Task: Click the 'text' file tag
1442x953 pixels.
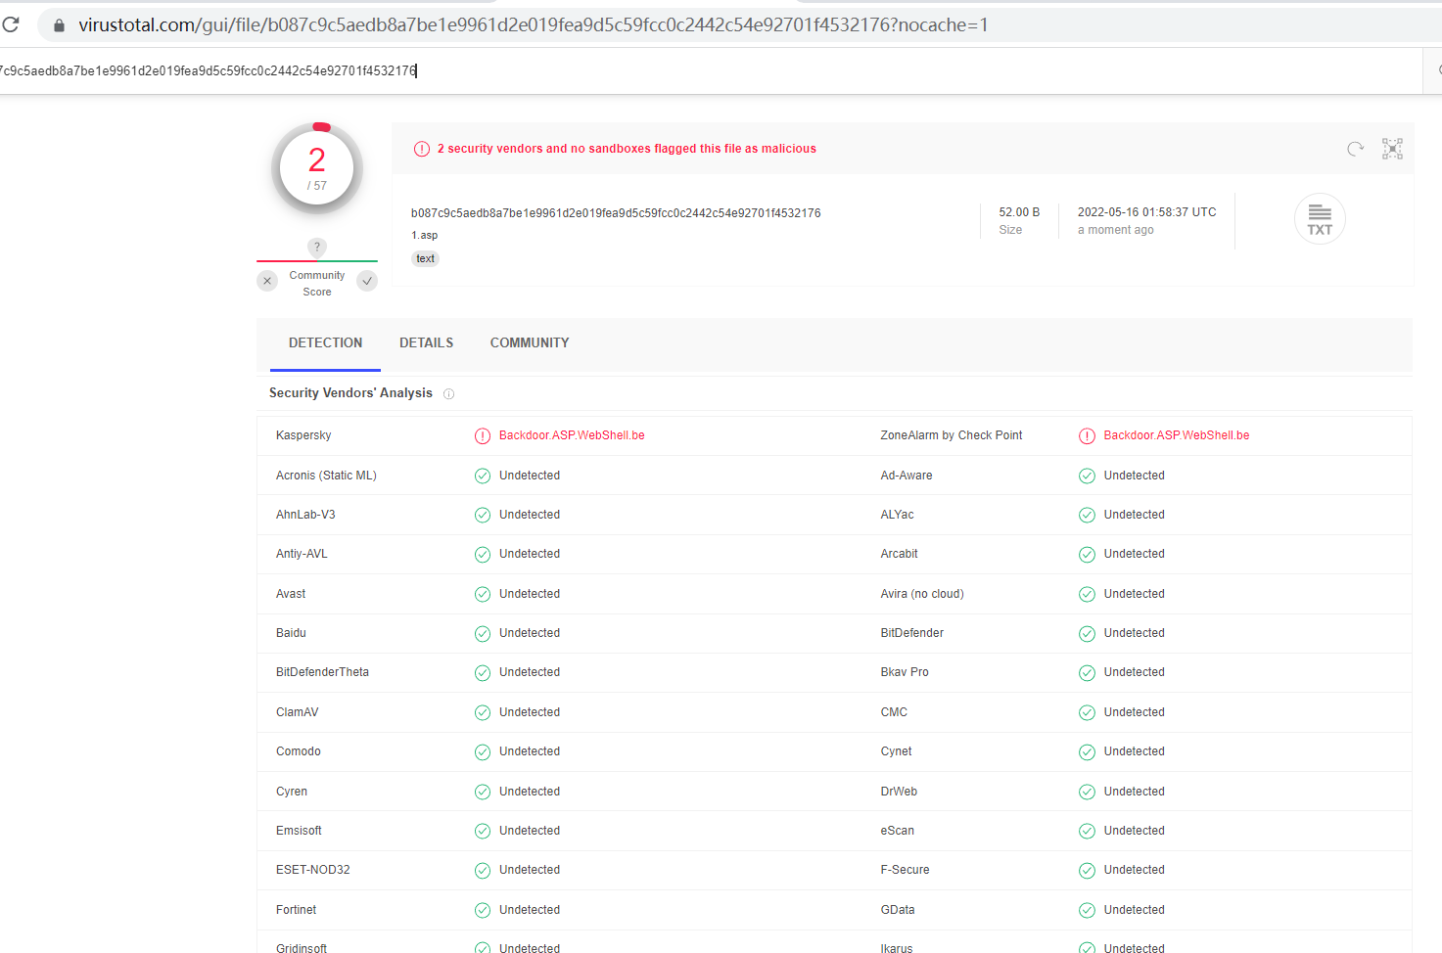Action: [425, 259]
